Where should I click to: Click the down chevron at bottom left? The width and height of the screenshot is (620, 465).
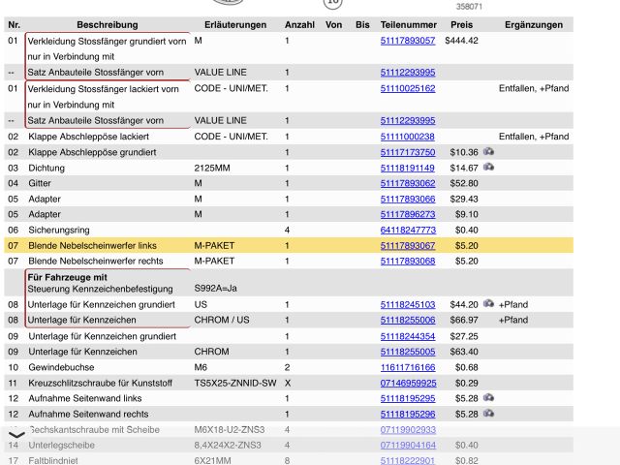[x=16, y=435]
